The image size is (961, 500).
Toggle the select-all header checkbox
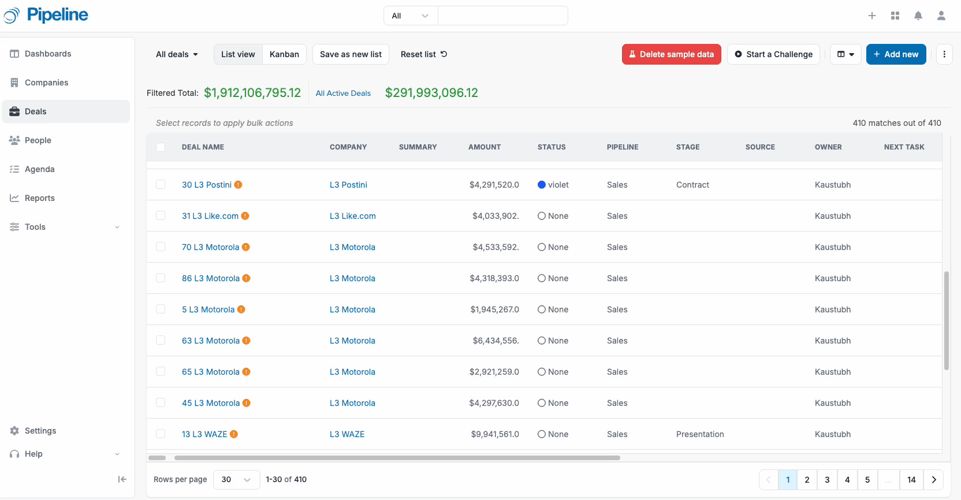(161, 147)
